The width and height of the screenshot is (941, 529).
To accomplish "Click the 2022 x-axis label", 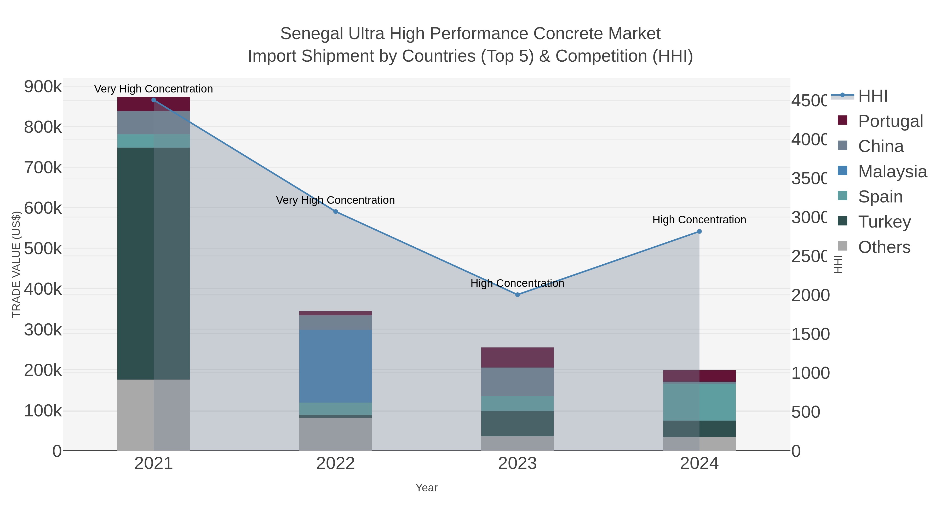I will click(336, 464).
